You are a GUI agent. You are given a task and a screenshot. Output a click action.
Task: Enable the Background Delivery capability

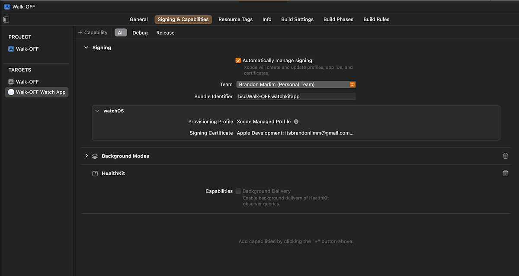coord(238,191)
